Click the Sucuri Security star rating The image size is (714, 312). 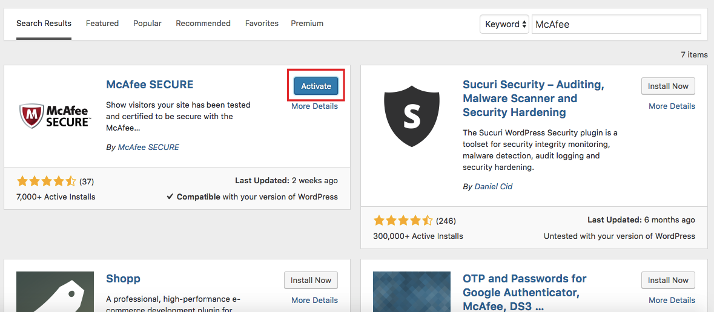tap(403, 221)
